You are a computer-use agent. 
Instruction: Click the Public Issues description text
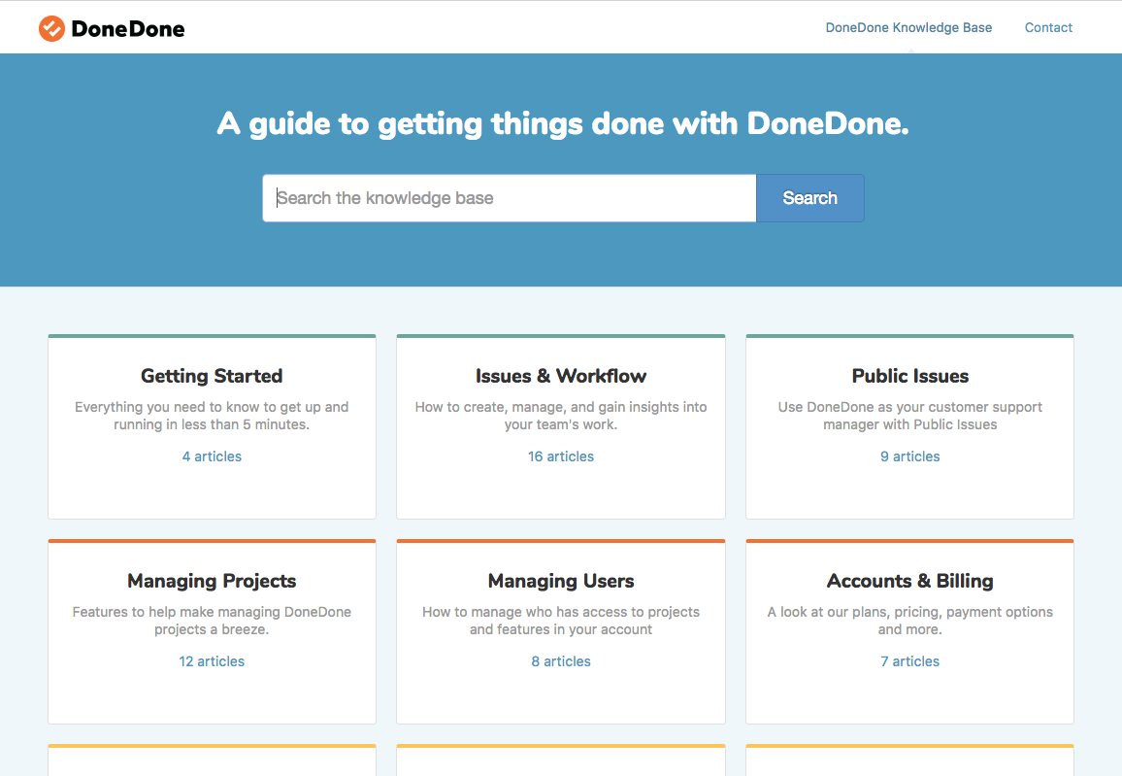(910, 416)
